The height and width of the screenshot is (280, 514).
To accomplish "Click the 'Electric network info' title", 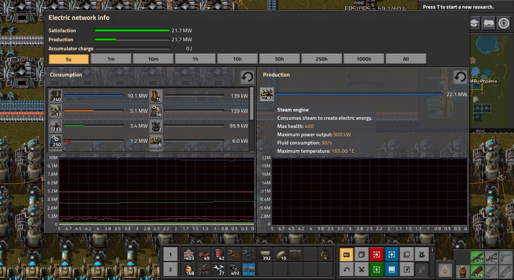I will (79, 18).
